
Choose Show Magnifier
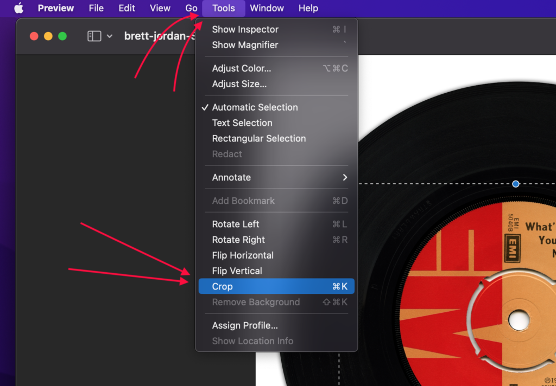point(276,45)
